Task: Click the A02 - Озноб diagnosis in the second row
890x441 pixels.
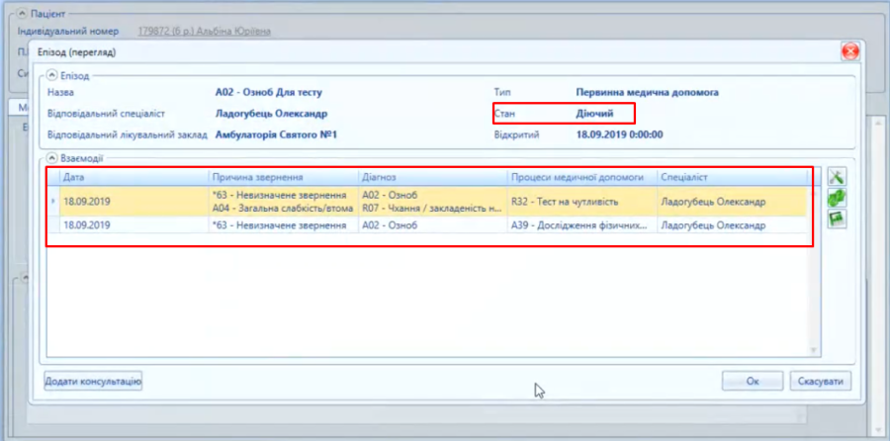Action: pos(432,224)
